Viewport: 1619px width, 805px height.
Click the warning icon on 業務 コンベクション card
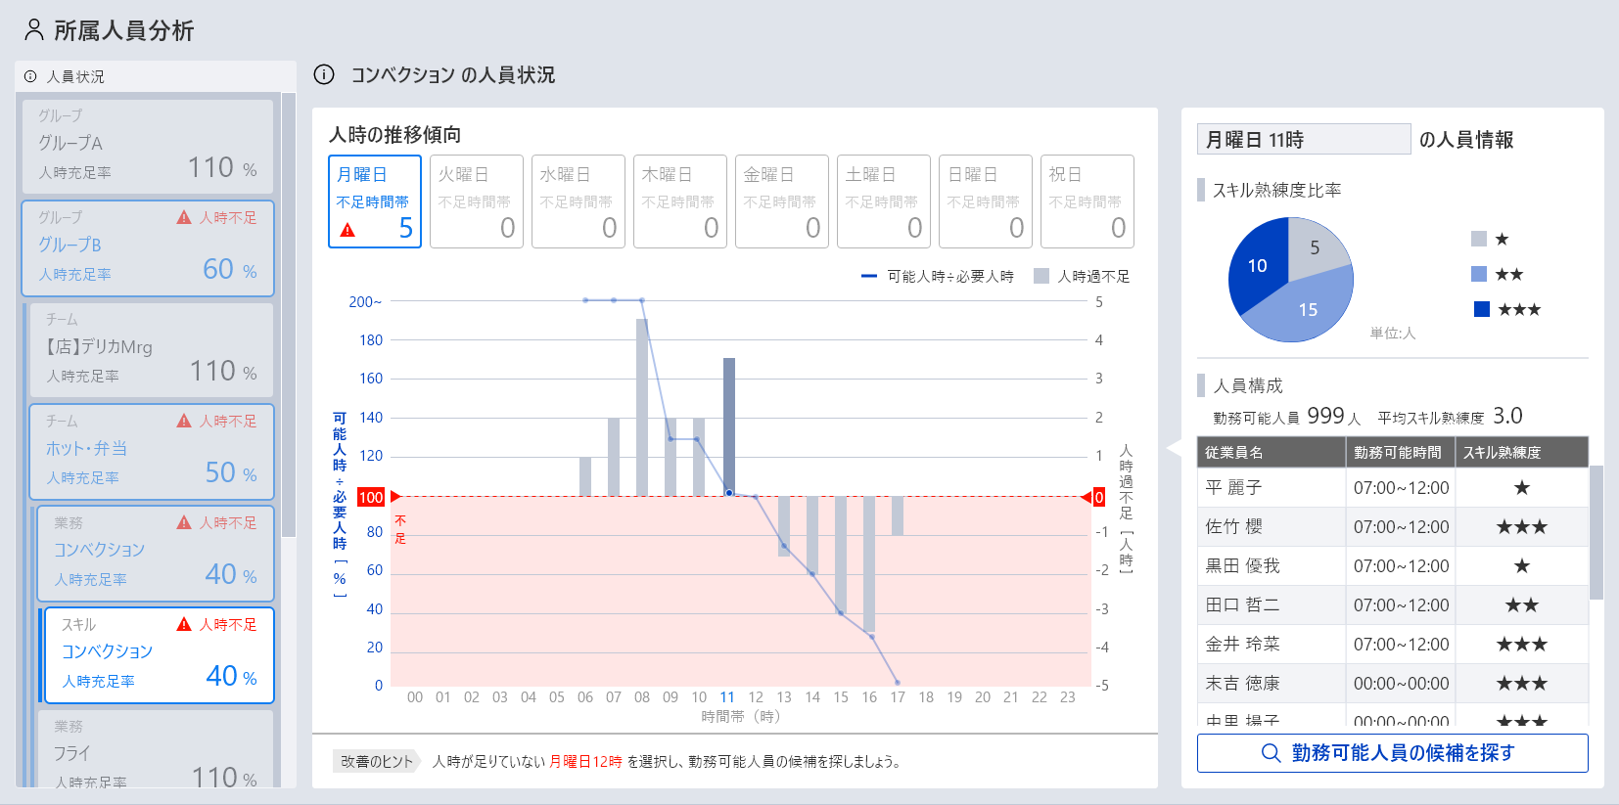coord(184,522)
